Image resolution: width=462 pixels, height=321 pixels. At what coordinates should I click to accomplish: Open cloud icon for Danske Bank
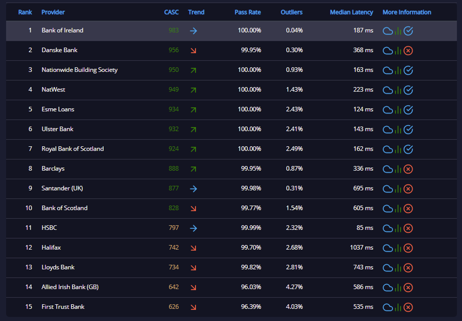(x=387, y=51)
